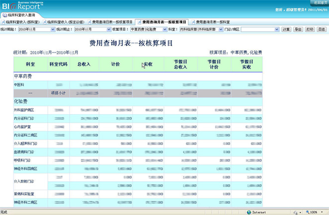Switch to 临床科室收入(按主诊组) tab
Viewport: 329px width, 215px height.
point(65,22)
